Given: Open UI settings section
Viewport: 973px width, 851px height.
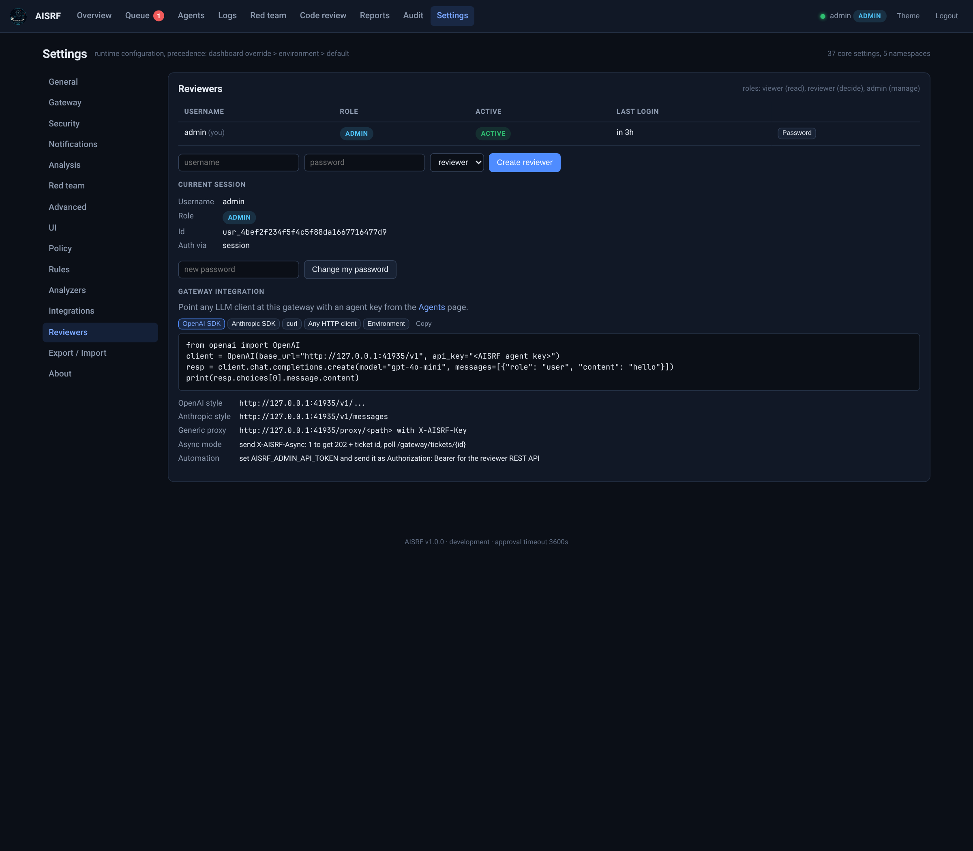Looking at the screenshot, I should tap(100, 228).
